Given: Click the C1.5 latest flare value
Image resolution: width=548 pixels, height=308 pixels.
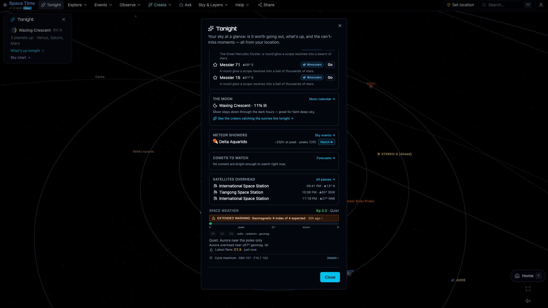Looking at the screenshot, I should pyautogui.click(x=237, y=250).
